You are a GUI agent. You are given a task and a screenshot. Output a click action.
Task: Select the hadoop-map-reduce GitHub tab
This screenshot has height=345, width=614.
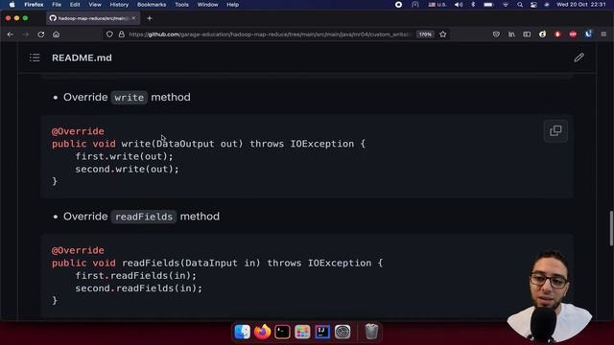tap(92, 18)
